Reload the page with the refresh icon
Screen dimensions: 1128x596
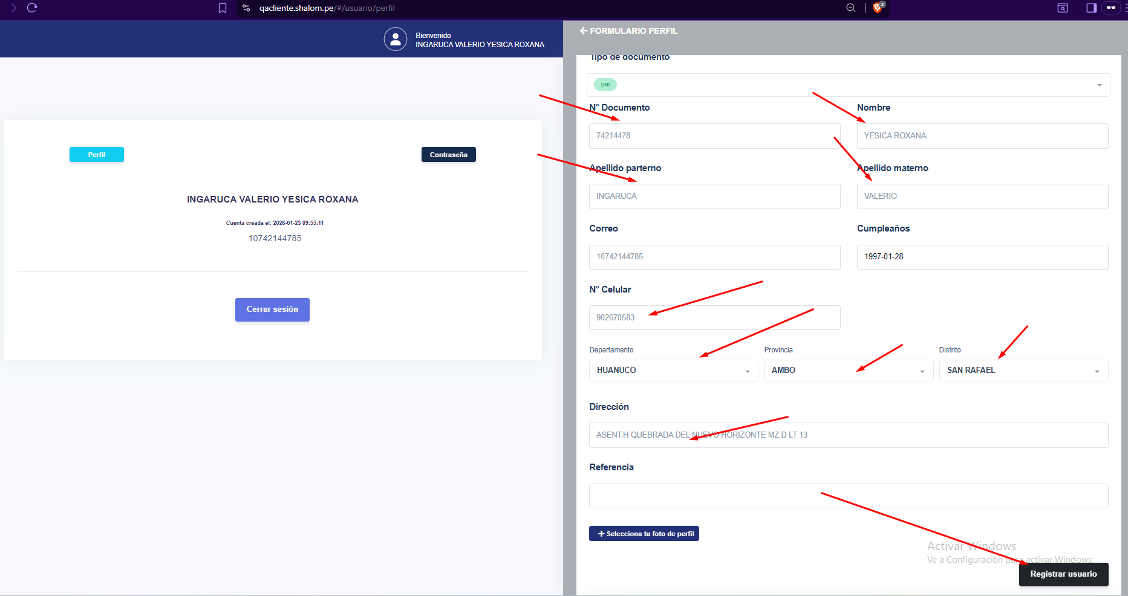(32, 8)
